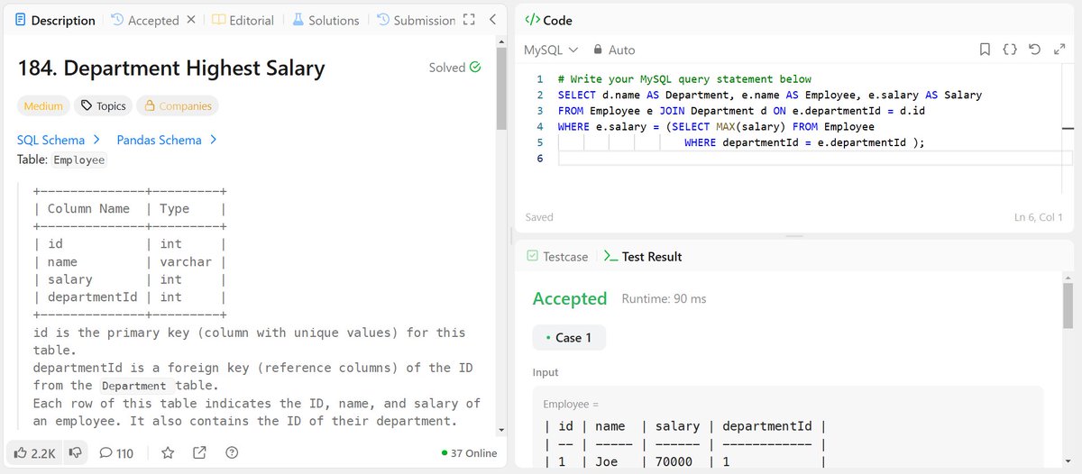Toggle the Auto setting in editor
Image resolution: width=1082 pixels, height=474 pixels.
pyautogui.click(x=614, y=50)
